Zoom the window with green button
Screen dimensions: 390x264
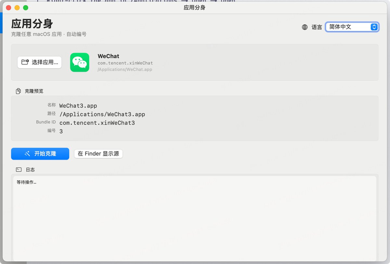tap(26, 7)
